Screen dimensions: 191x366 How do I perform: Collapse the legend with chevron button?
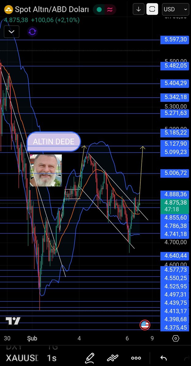tap(12, 31)
